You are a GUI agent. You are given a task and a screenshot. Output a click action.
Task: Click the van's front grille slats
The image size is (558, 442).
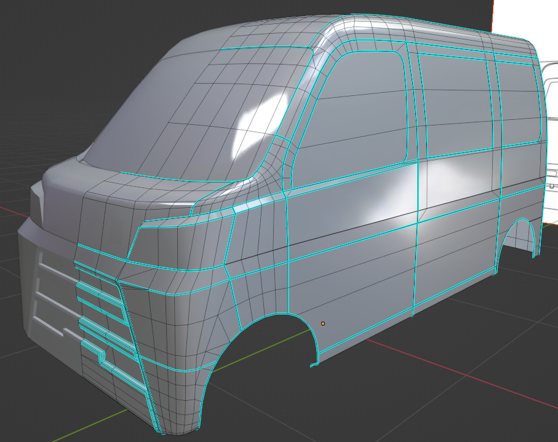(x=107, y=320)
